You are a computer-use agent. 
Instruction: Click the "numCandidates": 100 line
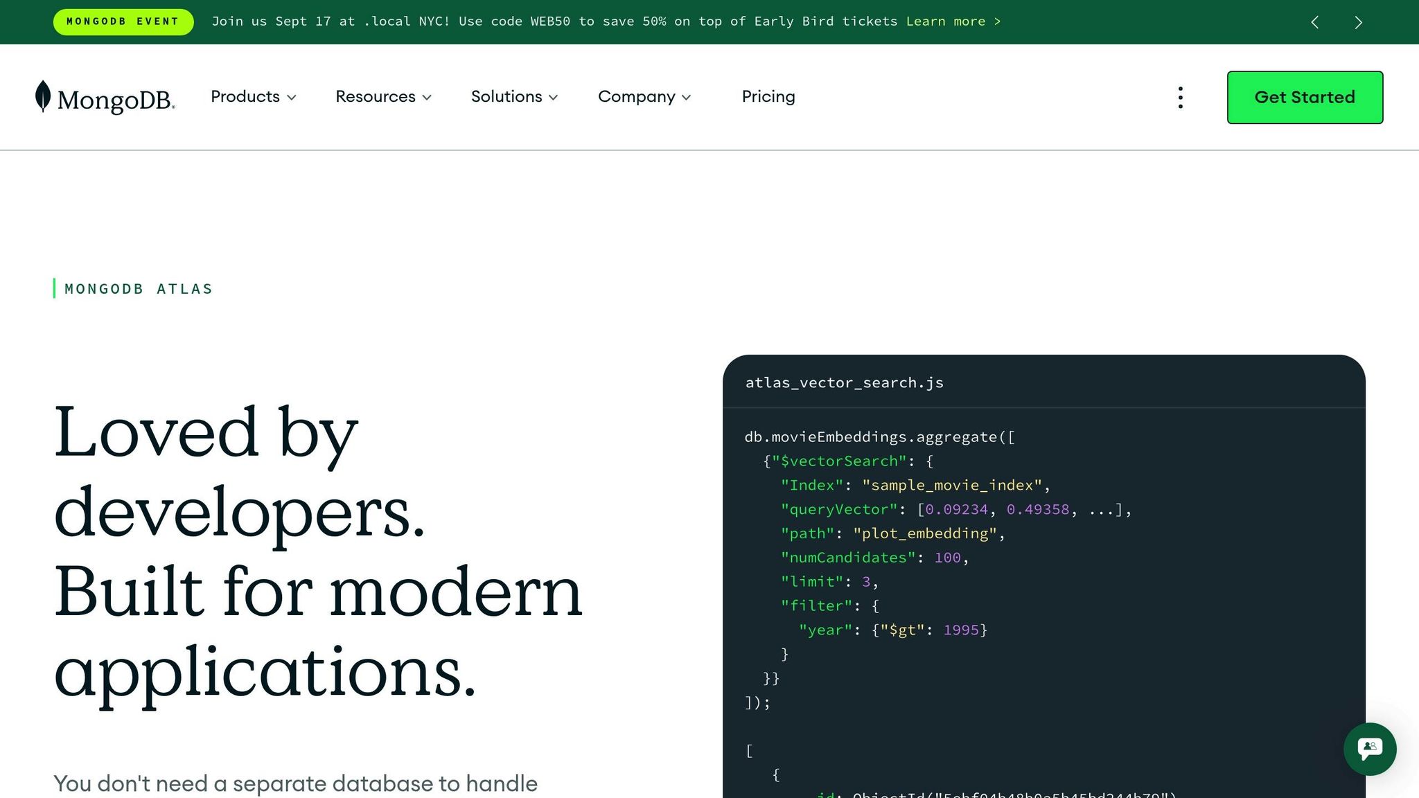click(874, 558)
